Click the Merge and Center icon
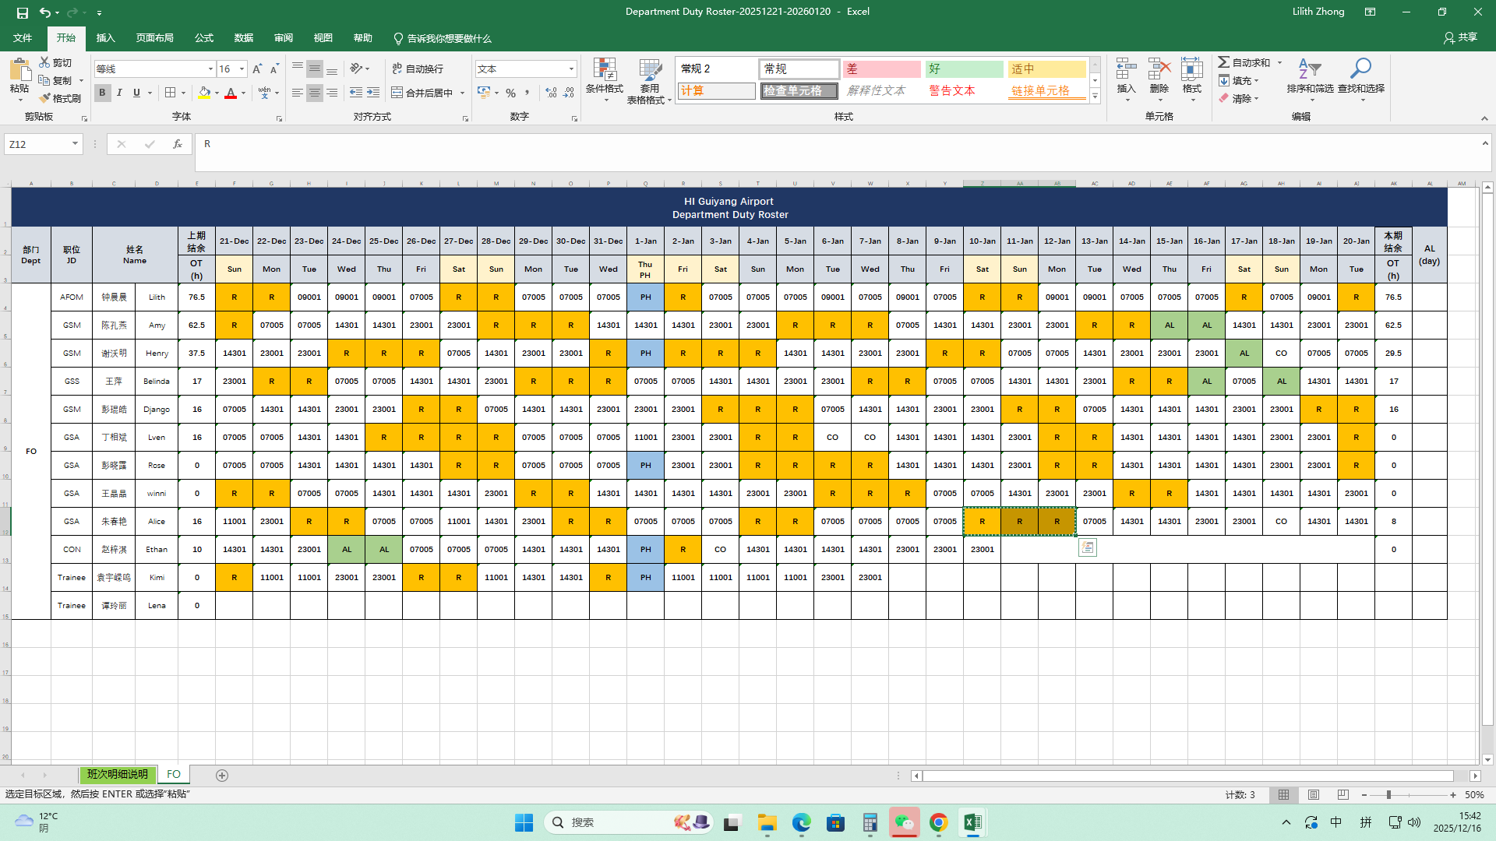Image resolution: width=1496 pixels, height=841 pixels. (x=397, y=93)
